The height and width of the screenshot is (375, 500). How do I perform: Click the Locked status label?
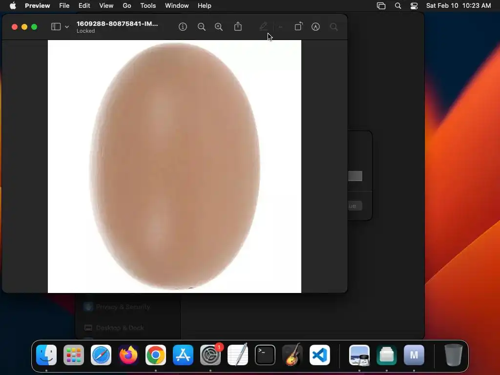pyautogui.click(x=86, y=31)
